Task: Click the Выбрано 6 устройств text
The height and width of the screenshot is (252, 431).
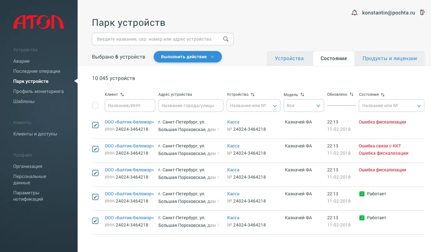Action: 119,57
